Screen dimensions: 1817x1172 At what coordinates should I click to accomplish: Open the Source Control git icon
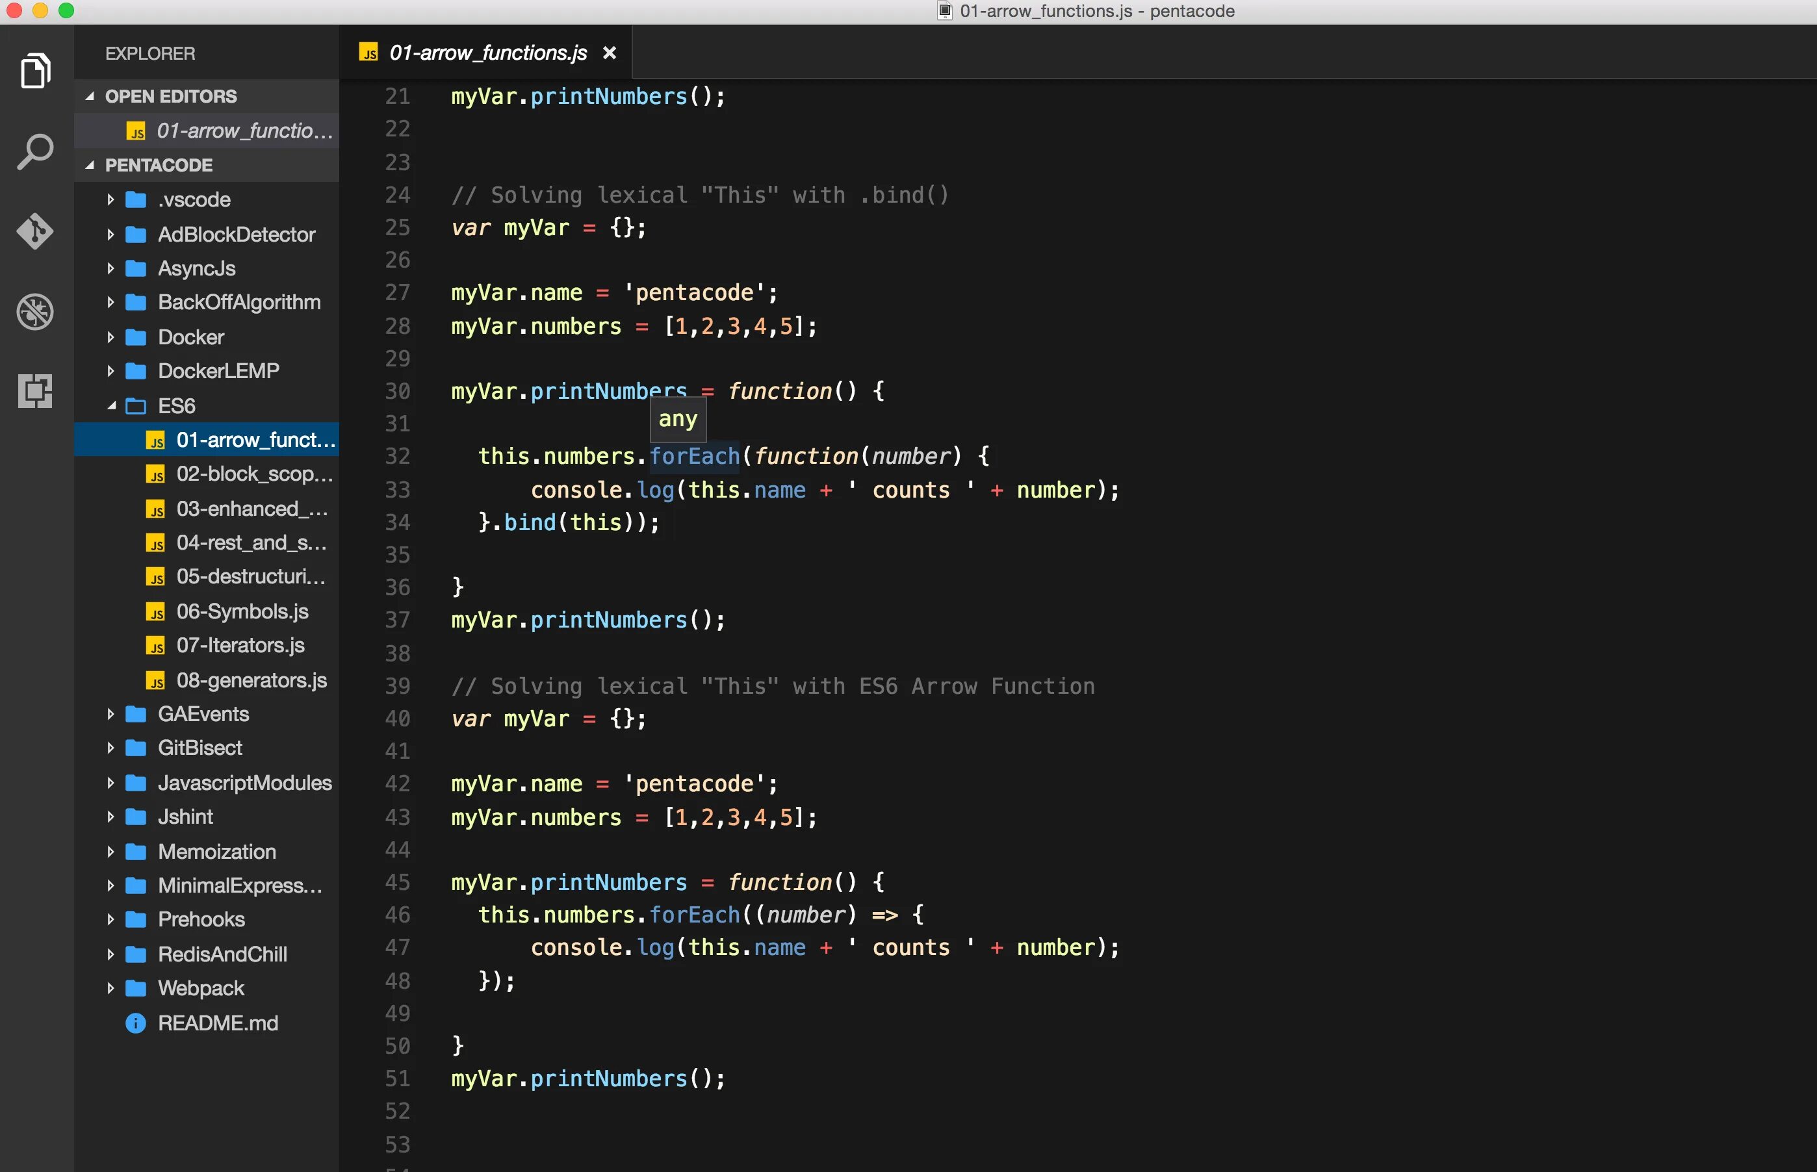(x=35, y=231)
